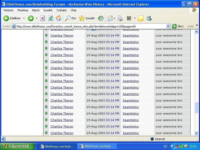Viewport: 200px width, 150px height.
Task: Click the Stop loading icon in toolbar
Action: tap(43, 18)
